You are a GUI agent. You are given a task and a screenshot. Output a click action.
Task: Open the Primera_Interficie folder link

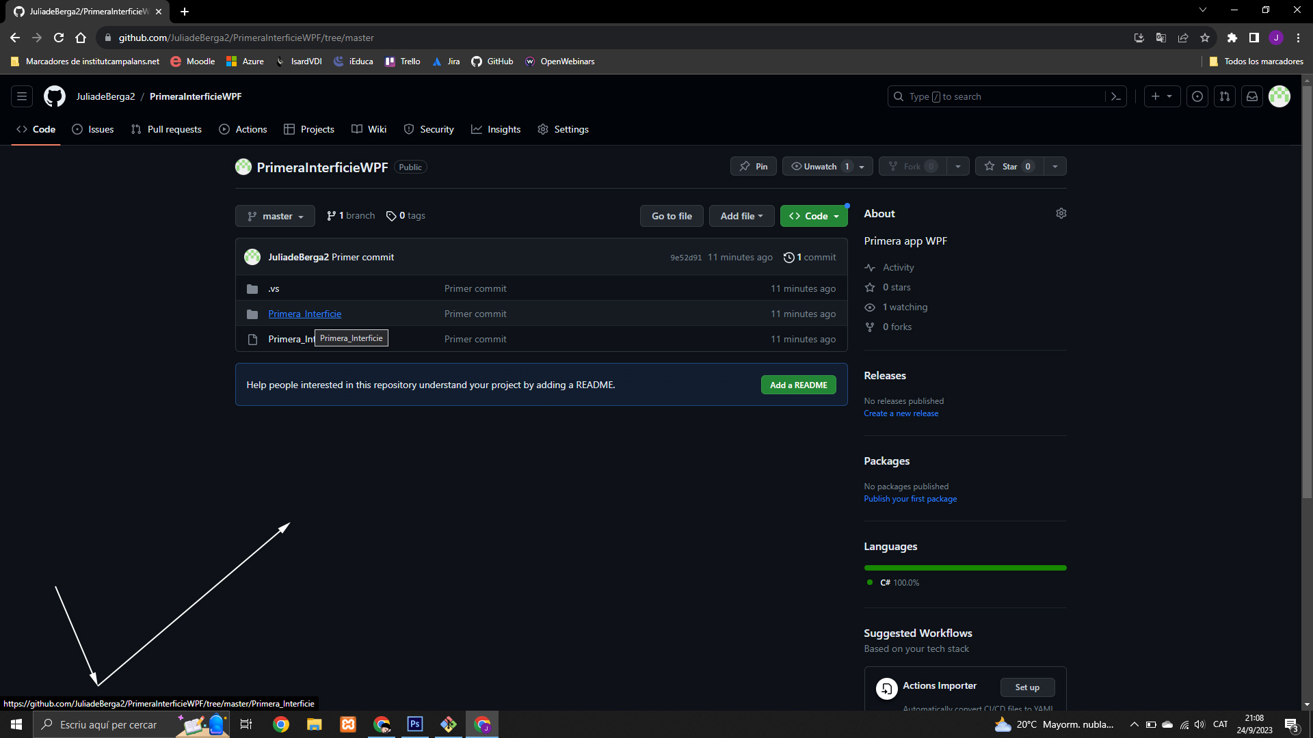point(304,314)
